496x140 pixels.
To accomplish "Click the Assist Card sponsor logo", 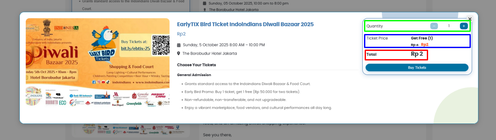I will point(158,95).
